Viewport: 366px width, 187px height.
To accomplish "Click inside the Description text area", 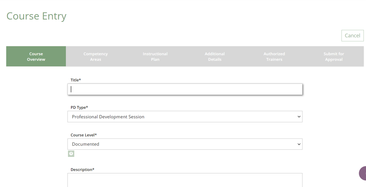I will (185, 180).
